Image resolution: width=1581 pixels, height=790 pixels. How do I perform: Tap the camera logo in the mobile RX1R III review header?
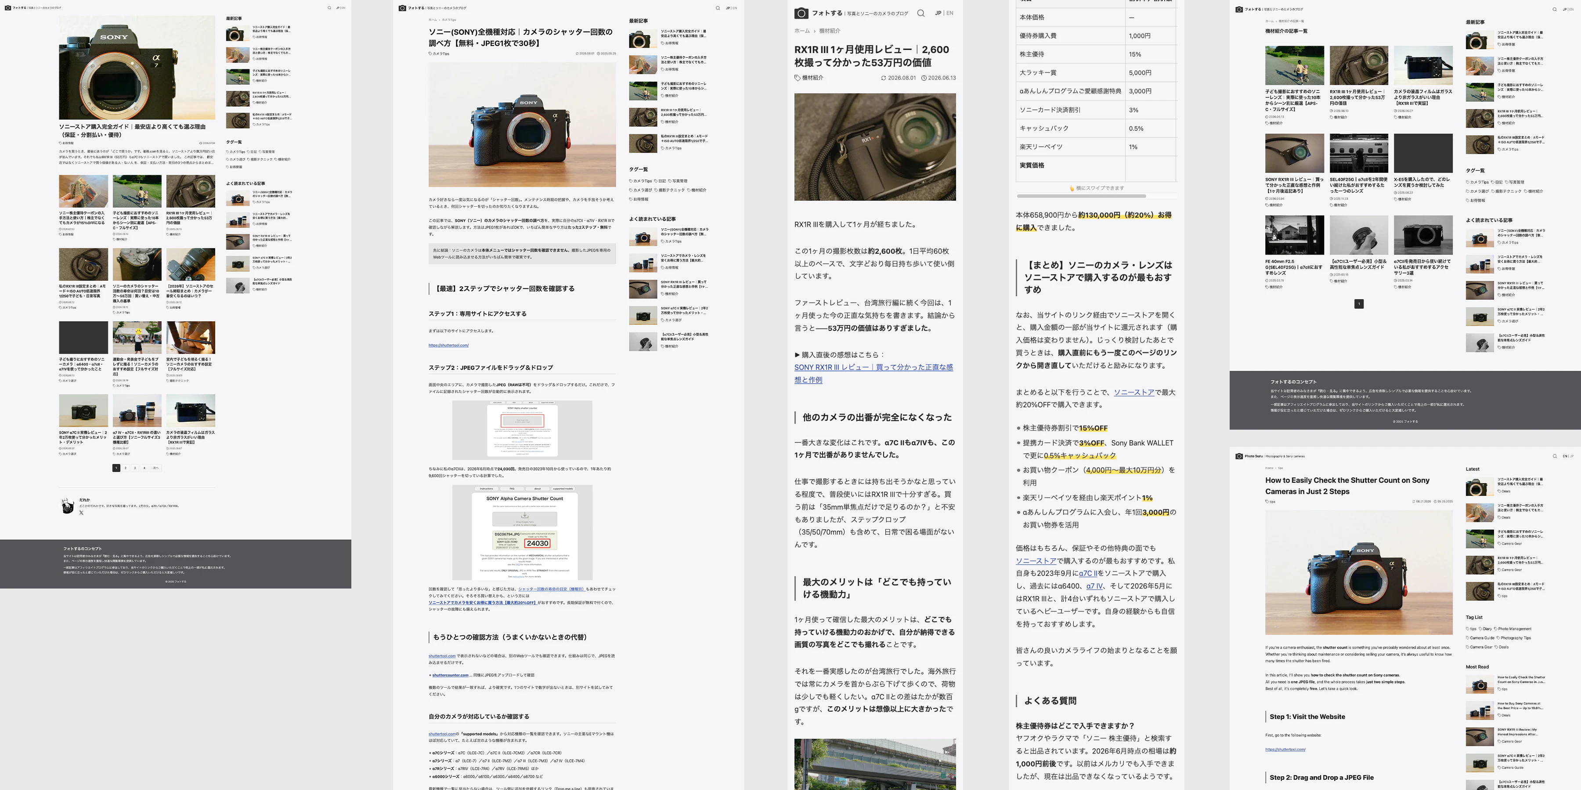click(801, 13)
